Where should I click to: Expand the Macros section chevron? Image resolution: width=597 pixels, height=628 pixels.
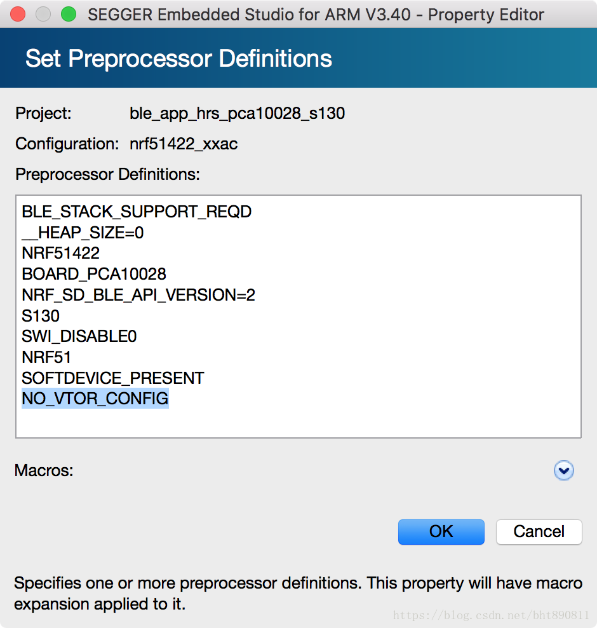(564, 470)
